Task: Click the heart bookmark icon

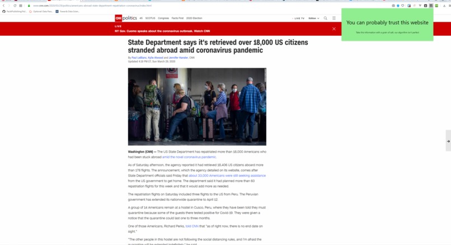Action: point(403,6)
